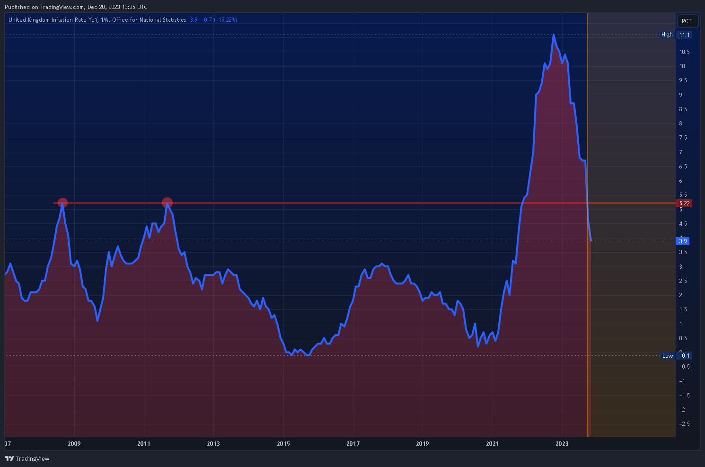
Task: Click the 2011 label on the time axis
Action: click(x=144, y=444)
